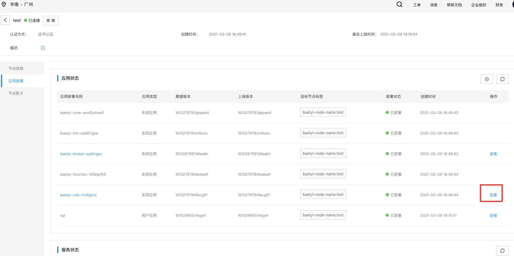Open the baetyl-rule-rrs9jjymj link
The width and height of the screenshot is (514, 256).
pyautogui.click(x=78, y=195)
